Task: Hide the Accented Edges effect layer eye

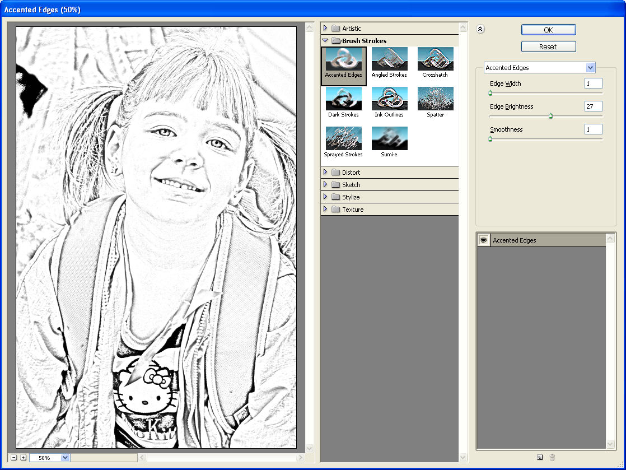Action: [483, 240]
